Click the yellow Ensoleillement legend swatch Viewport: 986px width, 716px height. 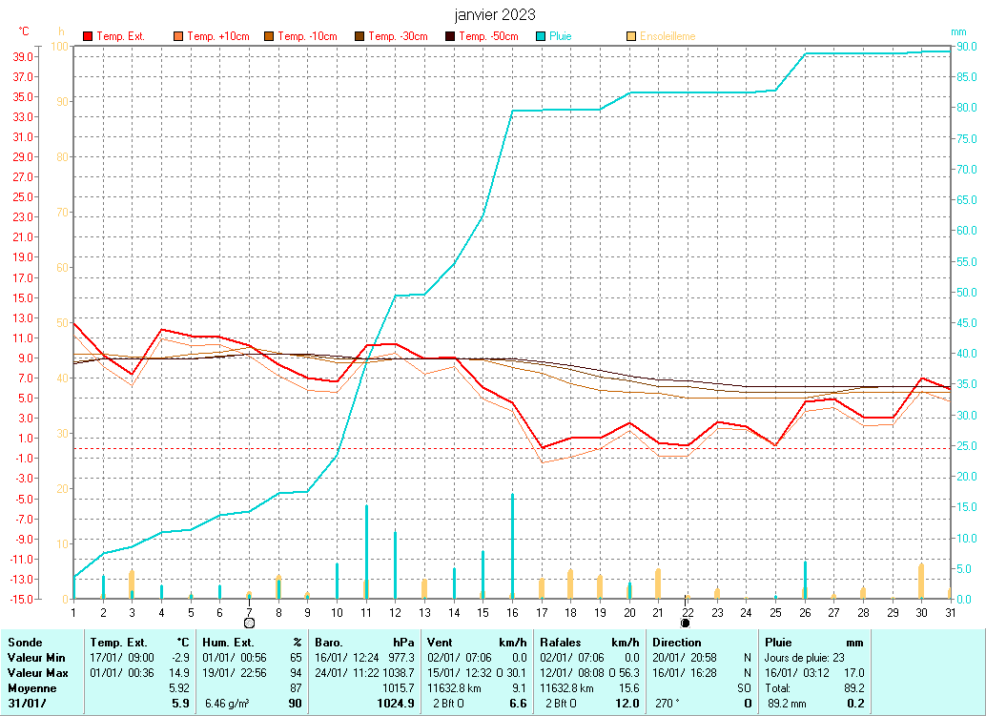[631, 36]
